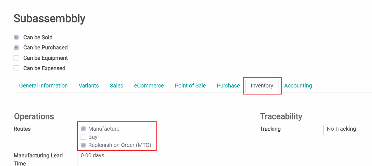This screenshot has width=372, height=166.
Task: Switch to the Purchase tab
Action: pyautogui.click(x=228, y=86)
